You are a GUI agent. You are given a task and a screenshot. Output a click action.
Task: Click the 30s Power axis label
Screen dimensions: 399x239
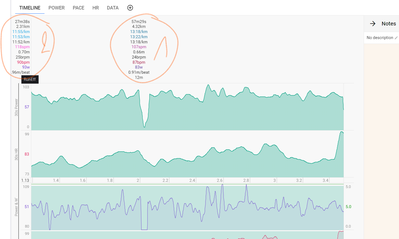tap(16, 107)
